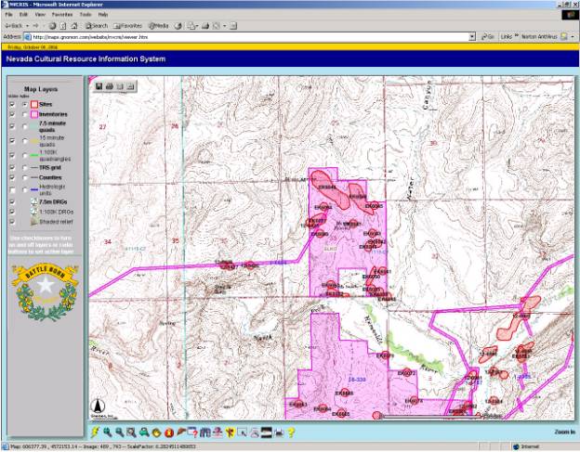Viewport: 580px width, 452px height.
Task: Set Inventories as the active layer
Action: pos(25,114)
